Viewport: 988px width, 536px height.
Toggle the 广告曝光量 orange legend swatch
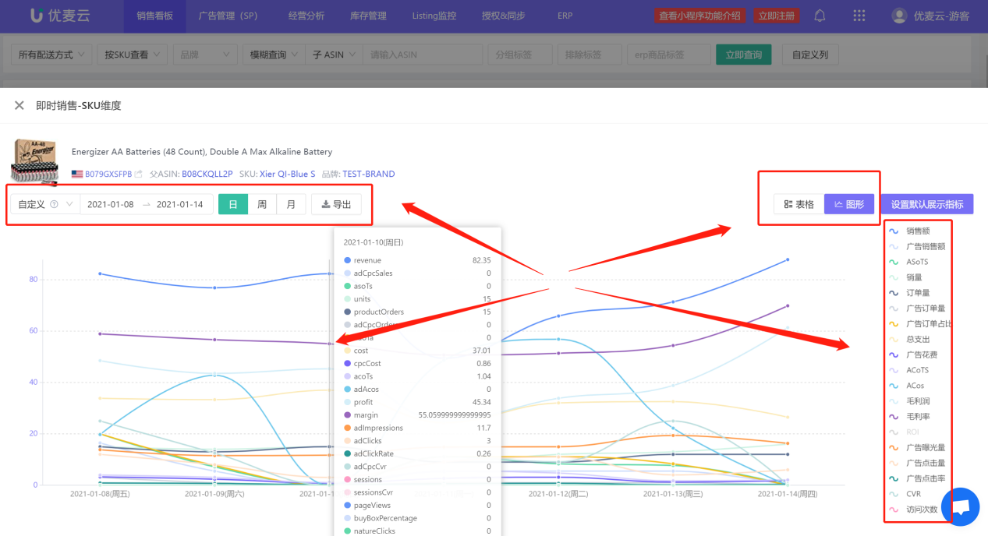click(894, 448)
